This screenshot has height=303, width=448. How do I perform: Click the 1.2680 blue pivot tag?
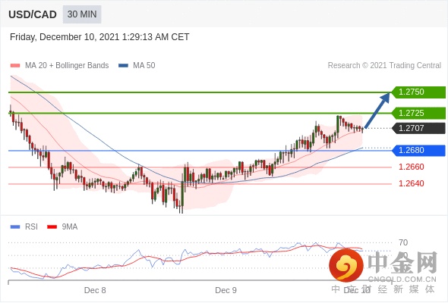(x=418, y=150)
